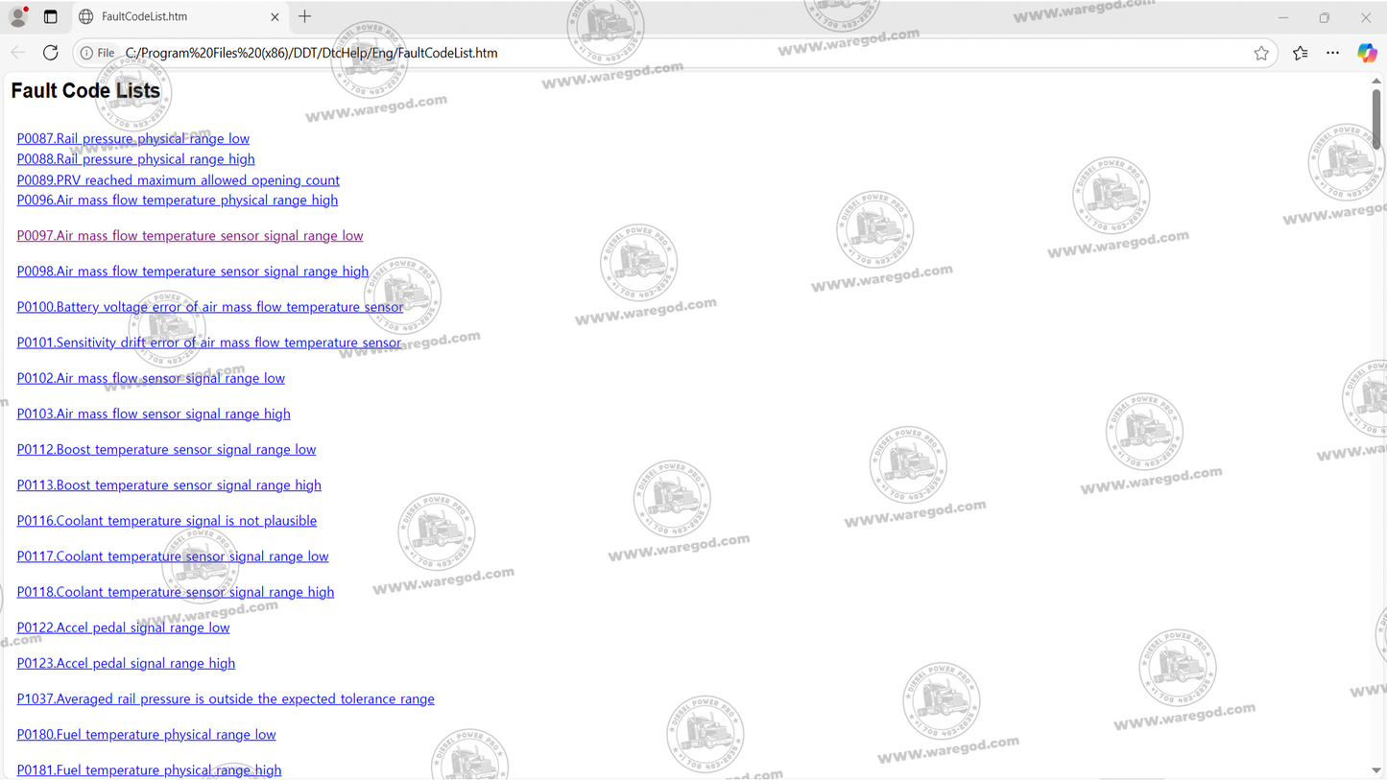Open the tab actions menu icon
This screenshot has height=780, width=1387.
click(51, 16)
